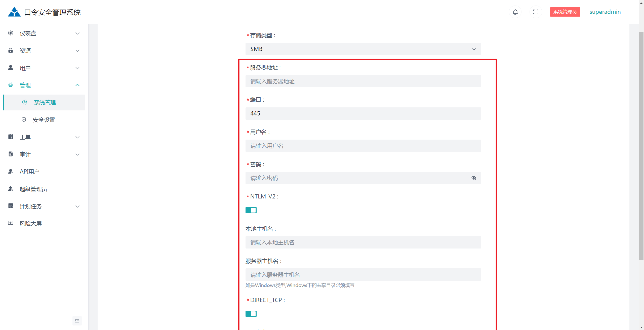Click the page vertical scrollbar

pos(641,146)
